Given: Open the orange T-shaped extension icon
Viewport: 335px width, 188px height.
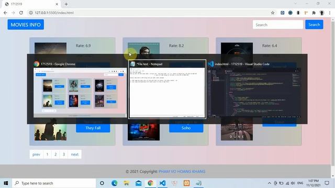Looking at the screenshot, I should pos(306,13).
